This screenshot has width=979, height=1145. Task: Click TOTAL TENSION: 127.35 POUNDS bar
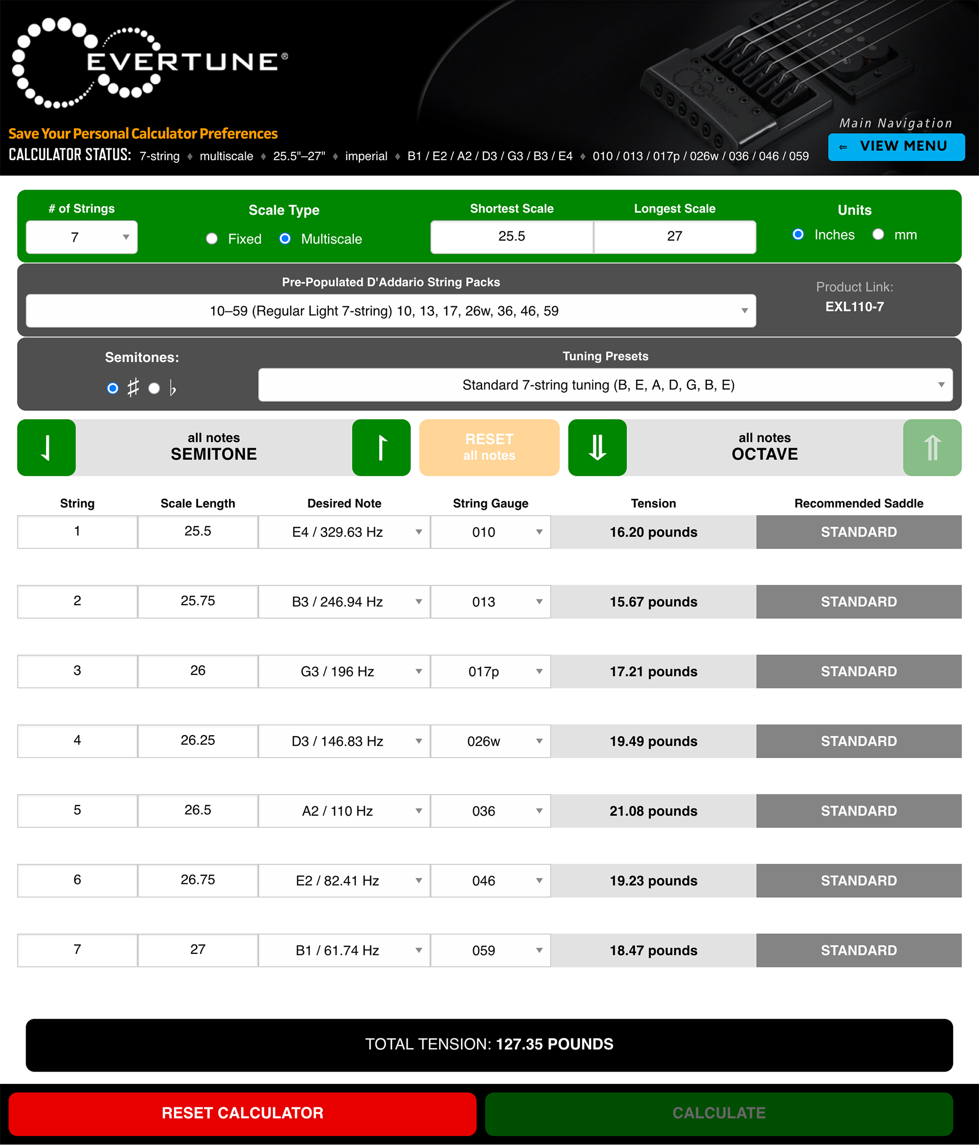(x=489, y=1045)
